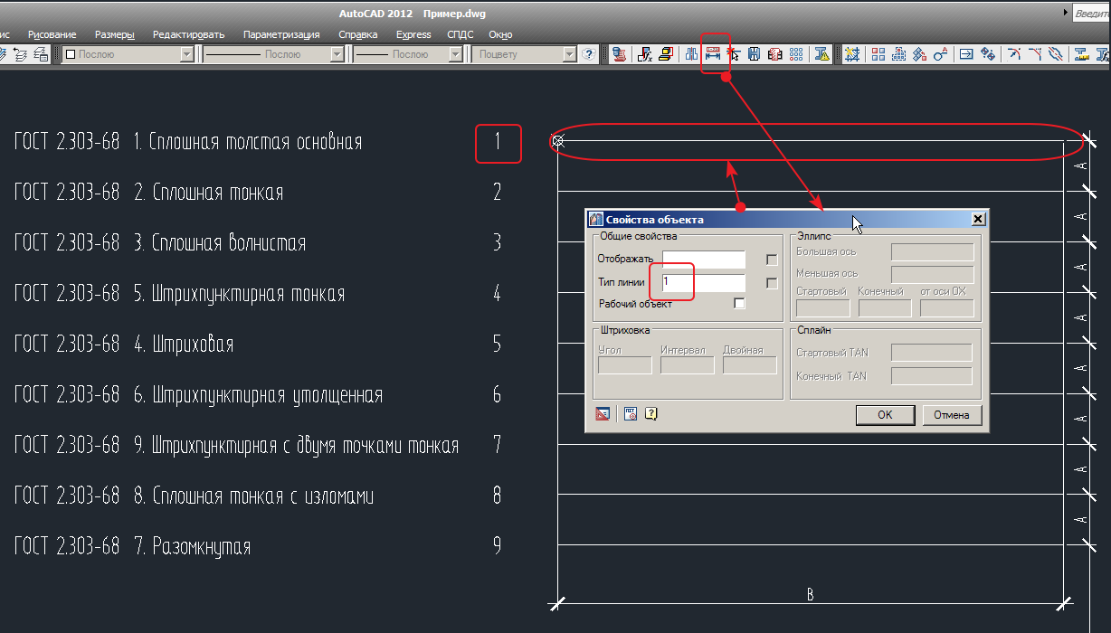Click the first arc-trim icon with red arrow
Screen dimensions: 1111x633
(1014, 54)
